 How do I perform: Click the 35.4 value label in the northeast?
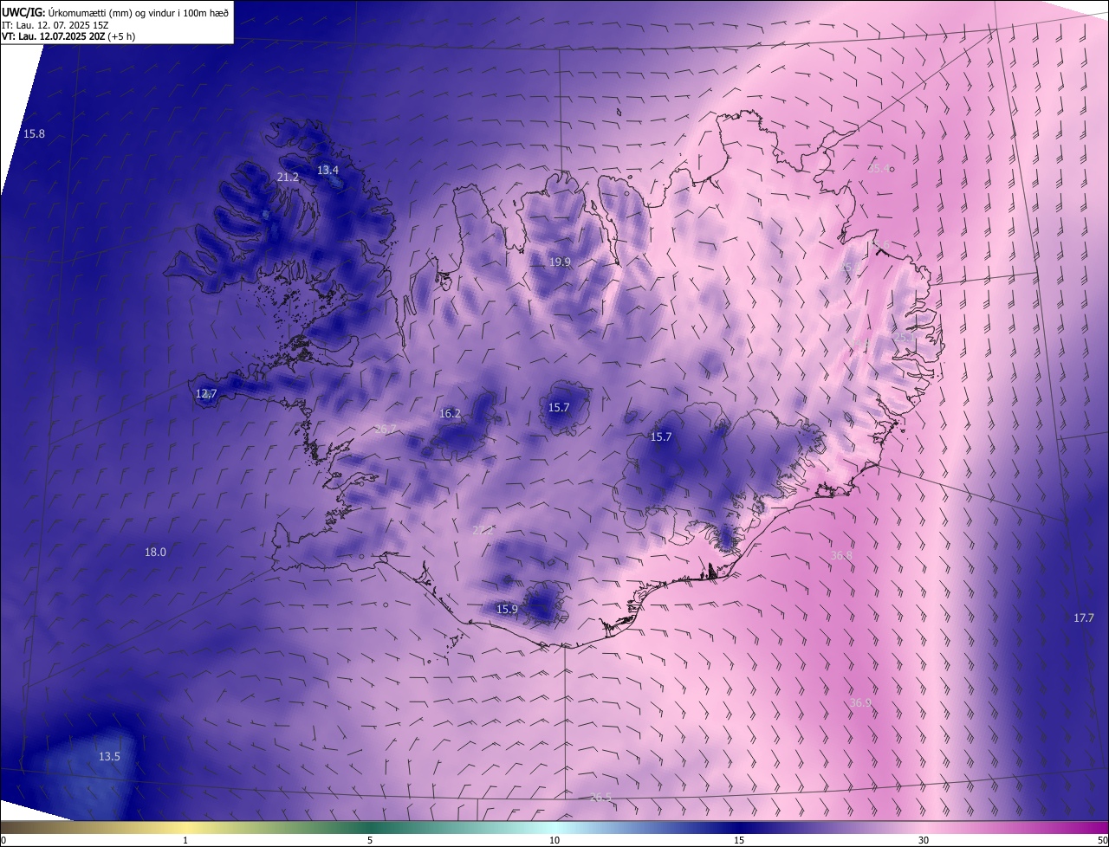[x=878, y=168]
